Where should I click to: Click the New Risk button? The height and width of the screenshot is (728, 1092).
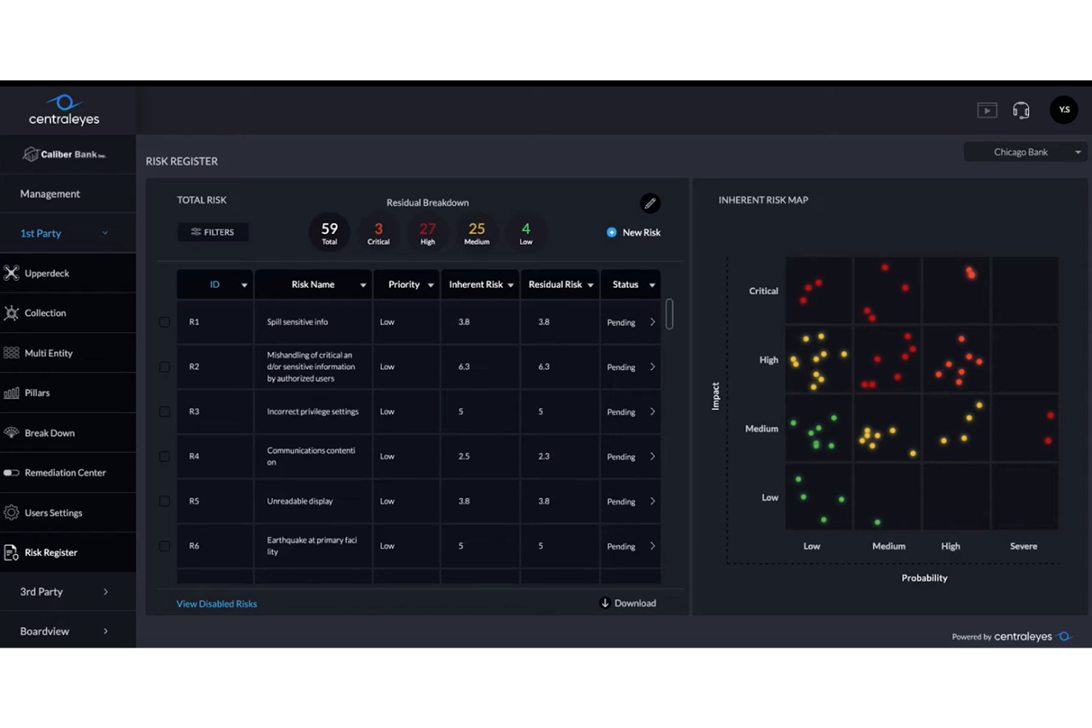[633, 232]
